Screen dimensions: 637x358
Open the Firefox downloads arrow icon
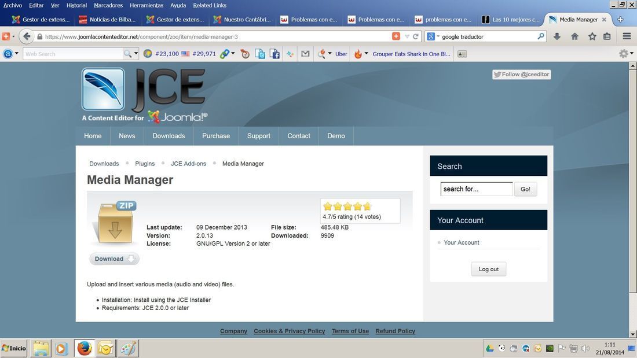click(x=557, y=36)
